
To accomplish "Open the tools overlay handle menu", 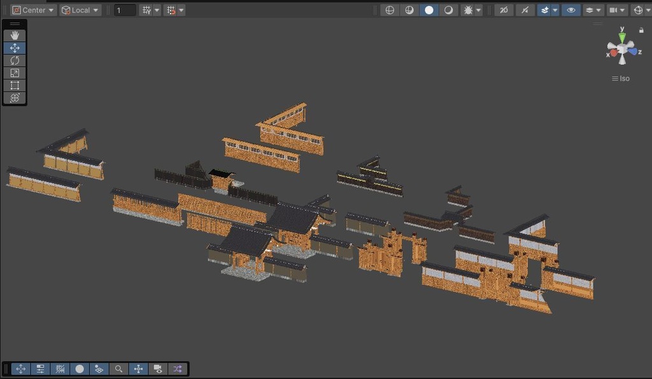I will 15,24.
